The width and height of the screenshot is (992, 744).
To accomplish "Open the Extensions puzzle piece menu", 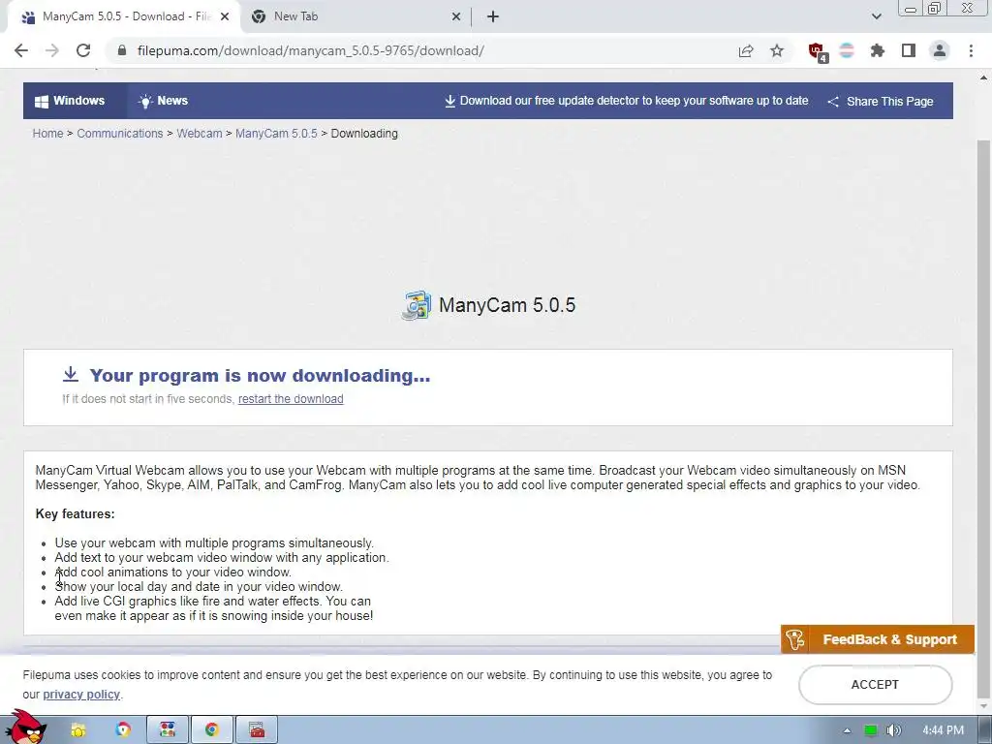I will coord(878,50).
